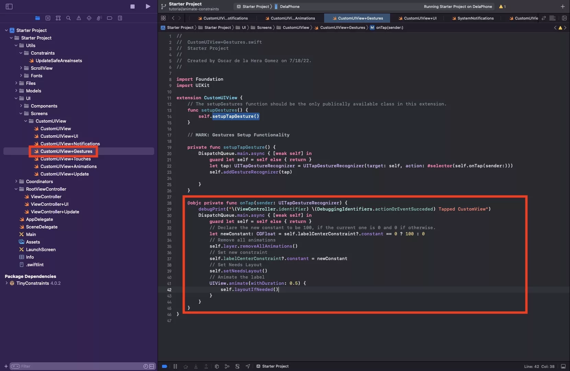Collapse the Utils folder
This screenshot has width=570, height=371.
(16, 45)
